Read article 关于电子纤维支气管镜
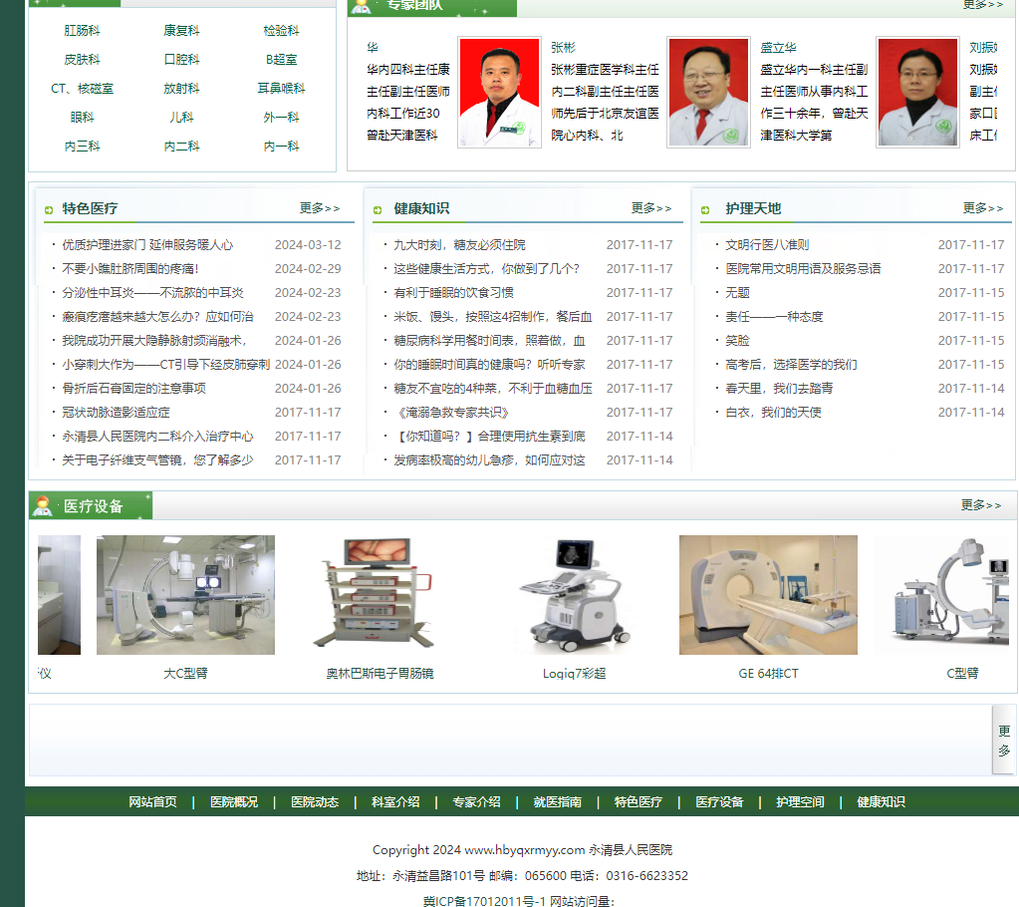Viewport: 1019px width, 907px height. [157, 460]
